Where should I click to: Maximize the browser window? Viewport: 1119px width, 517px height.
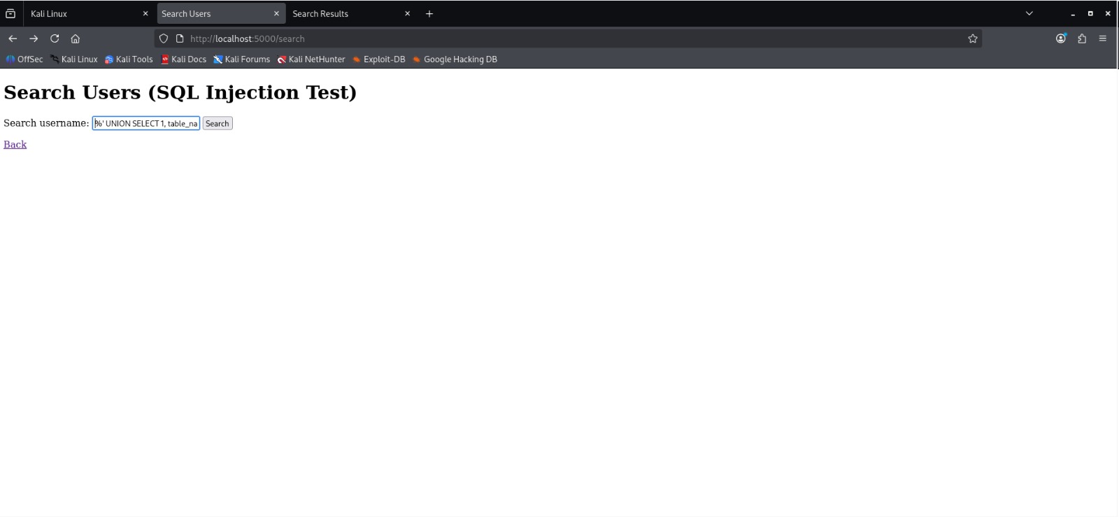coord(1090,13)
